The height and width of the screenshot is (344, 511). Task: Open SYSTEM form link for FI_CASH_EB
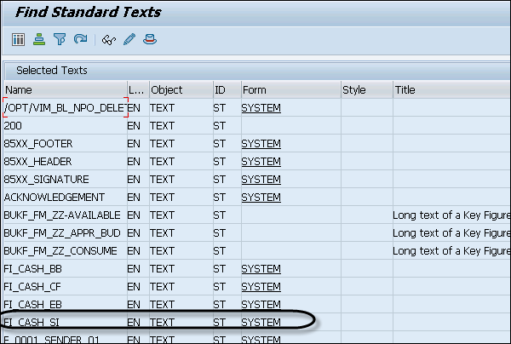point(261,305)
